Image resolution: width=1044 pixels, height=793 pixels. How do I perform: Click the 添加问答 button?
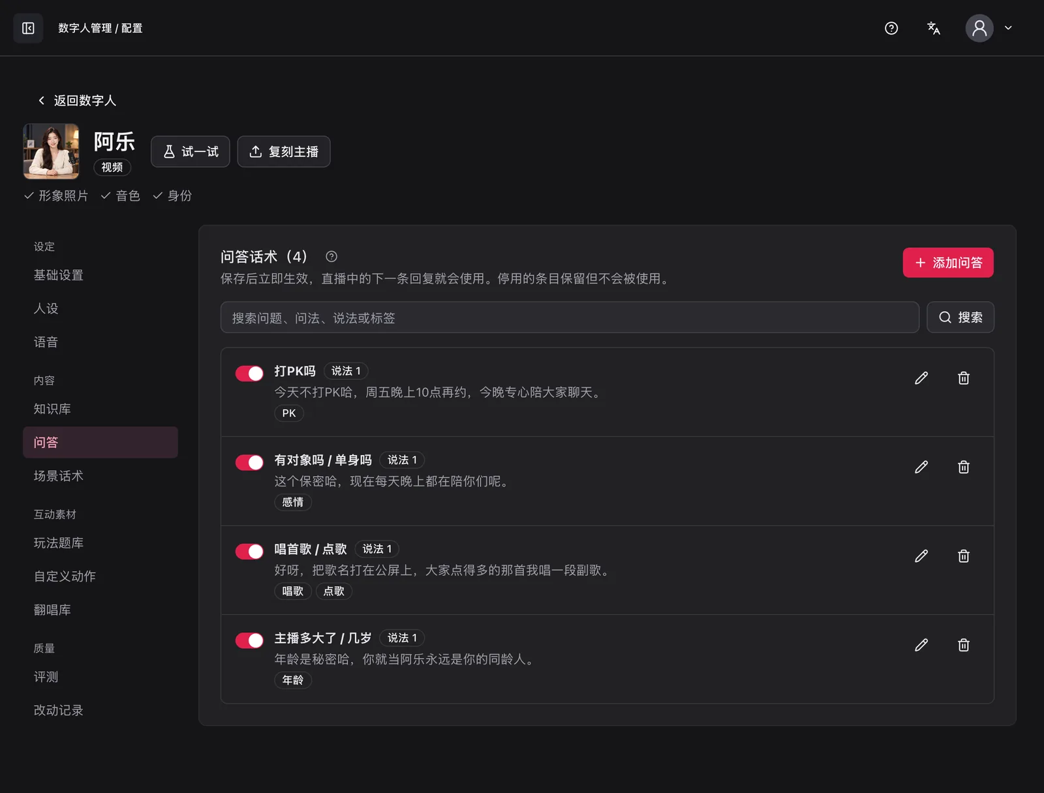948,263
